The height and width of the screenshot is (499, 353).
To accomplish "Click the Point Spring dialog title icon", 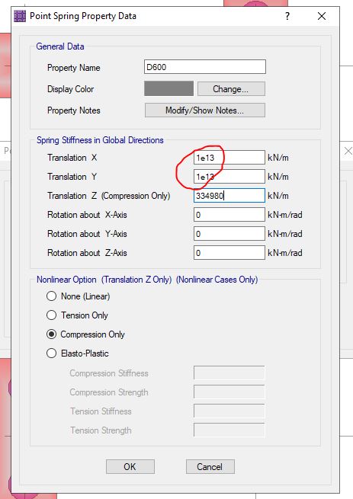I will [20, 16].
